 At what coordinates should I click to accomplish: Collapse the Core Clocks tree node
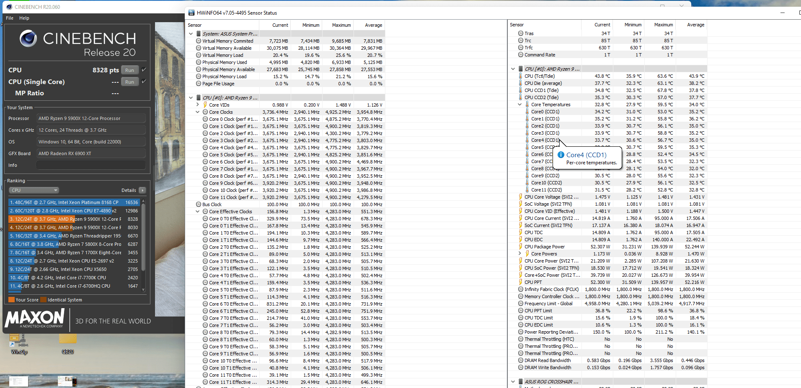[198, 112]
